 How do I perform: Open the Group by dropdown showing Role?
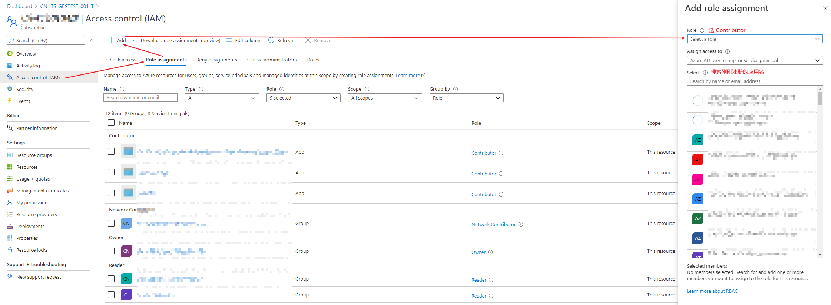click(466, 98)
